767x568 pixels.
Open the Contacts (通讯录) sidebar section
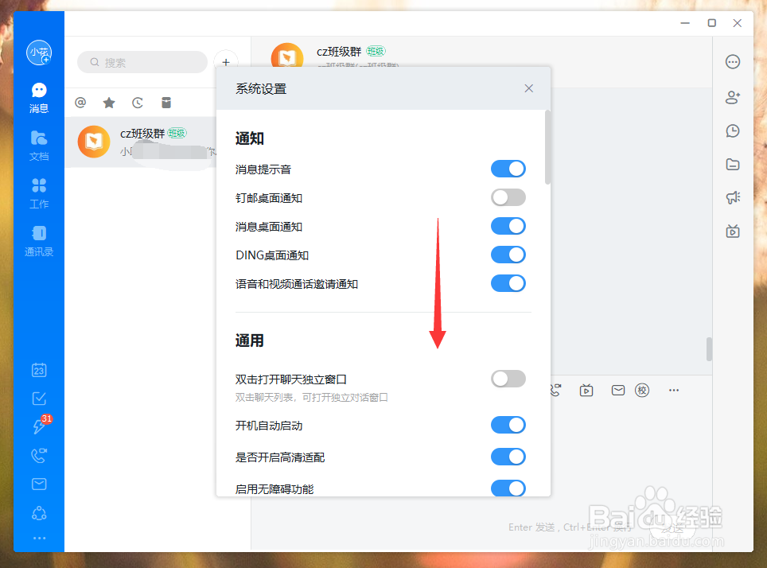[39, 241]
